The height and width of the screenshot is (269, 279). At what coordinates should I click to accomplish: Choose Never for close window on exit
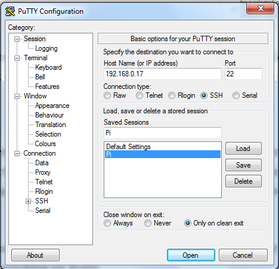148,223
